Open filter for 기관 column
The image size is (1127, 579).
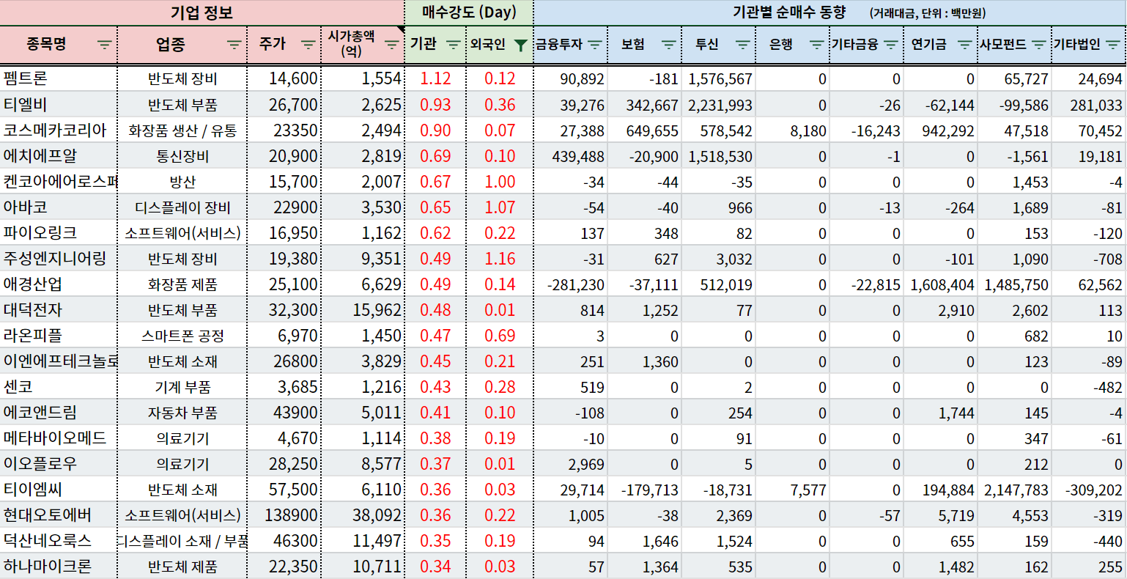(454, 45)
